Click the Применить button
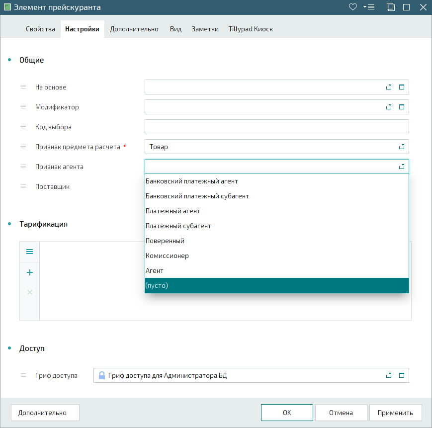This screenshot has width=432, height=428. pos(395,413)
